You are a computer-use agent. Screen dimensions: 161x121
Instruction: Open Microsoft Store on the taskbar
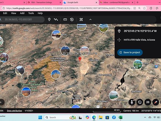click(107, 117)
